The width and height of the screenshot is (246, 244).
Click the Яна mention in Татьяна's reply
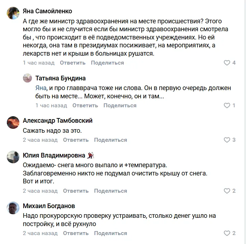point(41,88)
